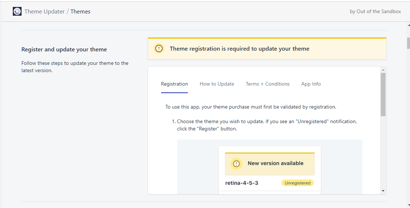Image resolution: width=410 pixels, height=208 pixels.
Task: Click the example theme card screenshot image
Action: [x=270, y=167]
